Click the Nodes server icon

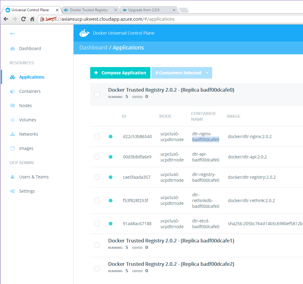point(12,106)
